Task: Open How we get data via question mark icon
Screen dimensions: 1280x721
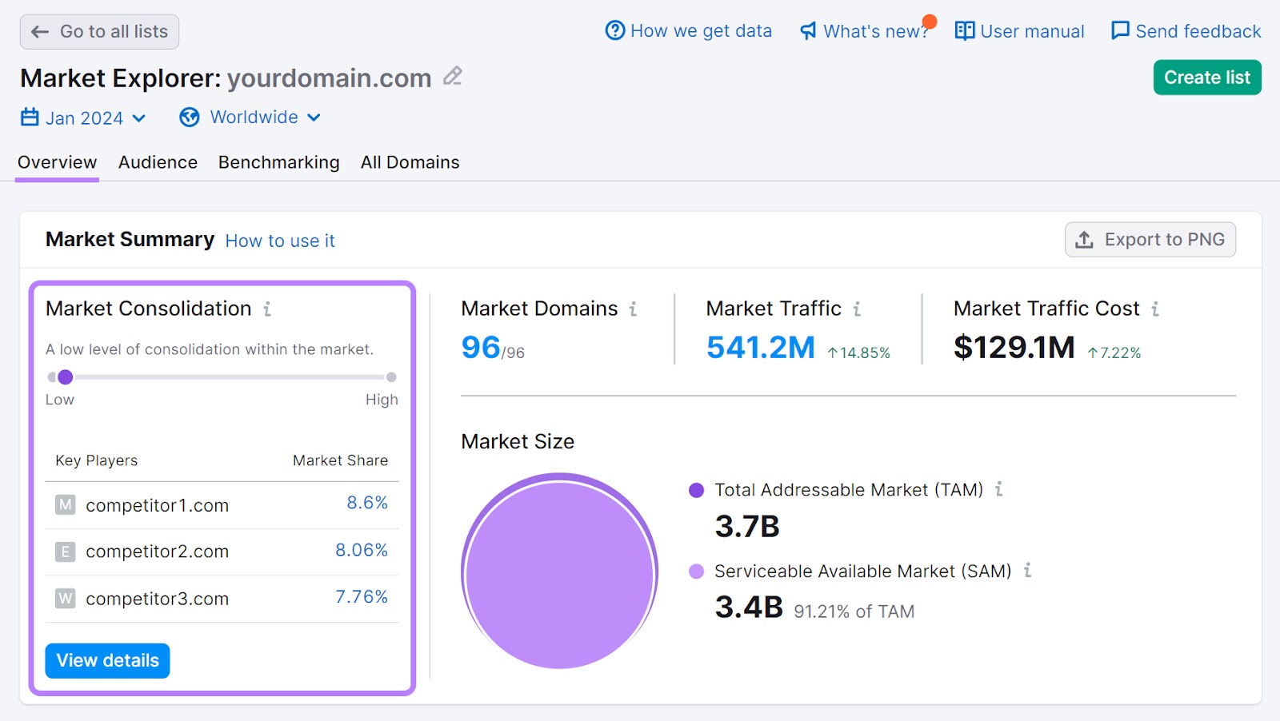Action: coord(614,30)
